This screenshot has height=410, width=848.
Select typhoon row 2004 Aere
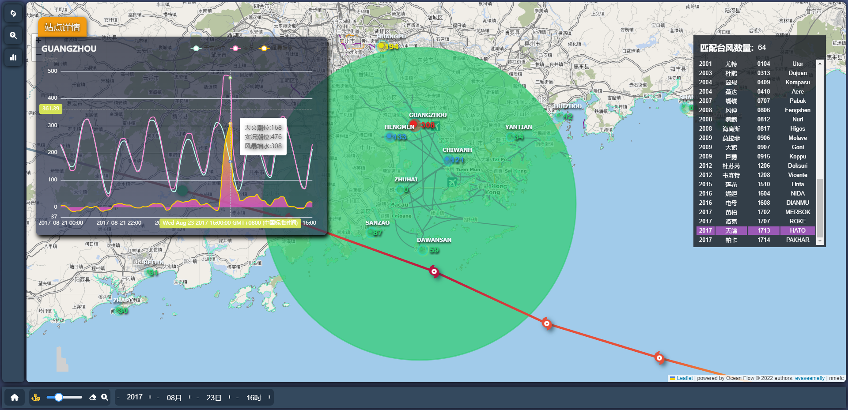(x=756, y=91)
